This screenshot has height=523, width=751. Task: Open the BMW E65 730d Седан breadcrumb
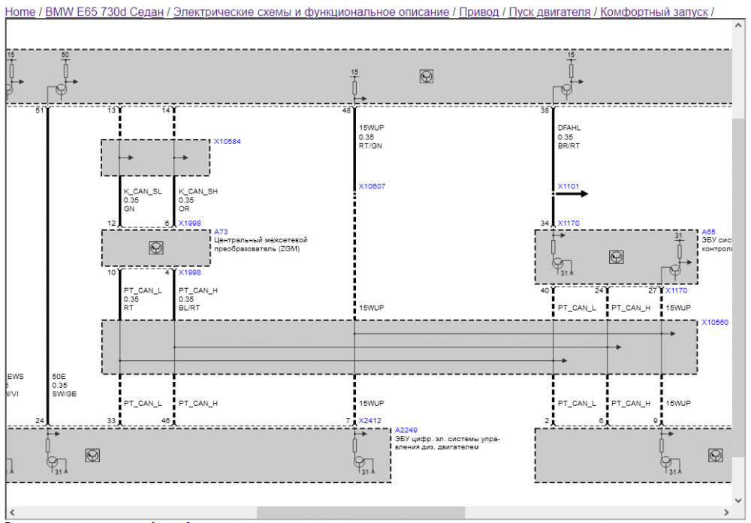pos(104,12)
